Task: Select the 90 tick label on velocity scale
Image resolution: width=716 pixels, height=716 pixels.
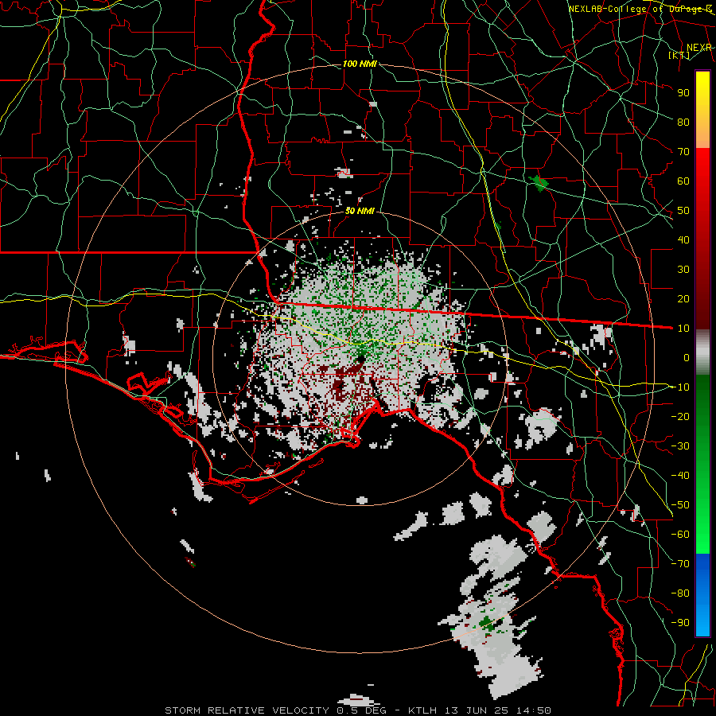Action: pyautogui.click(x=683, y=93)
